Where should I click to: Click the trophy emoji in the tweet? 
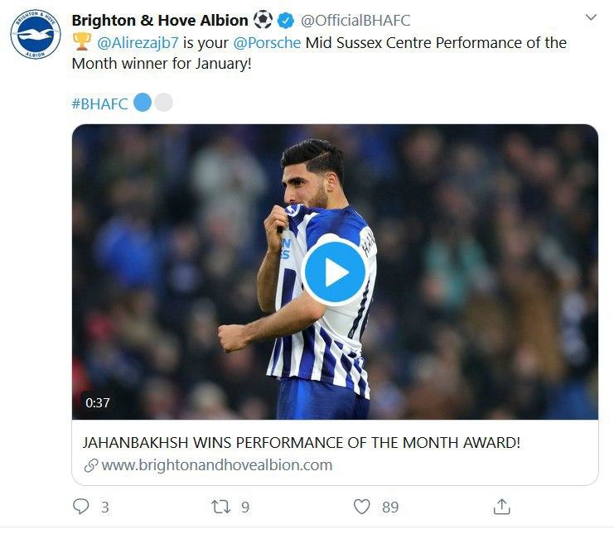pyautogui.click(x=81, y=42)
